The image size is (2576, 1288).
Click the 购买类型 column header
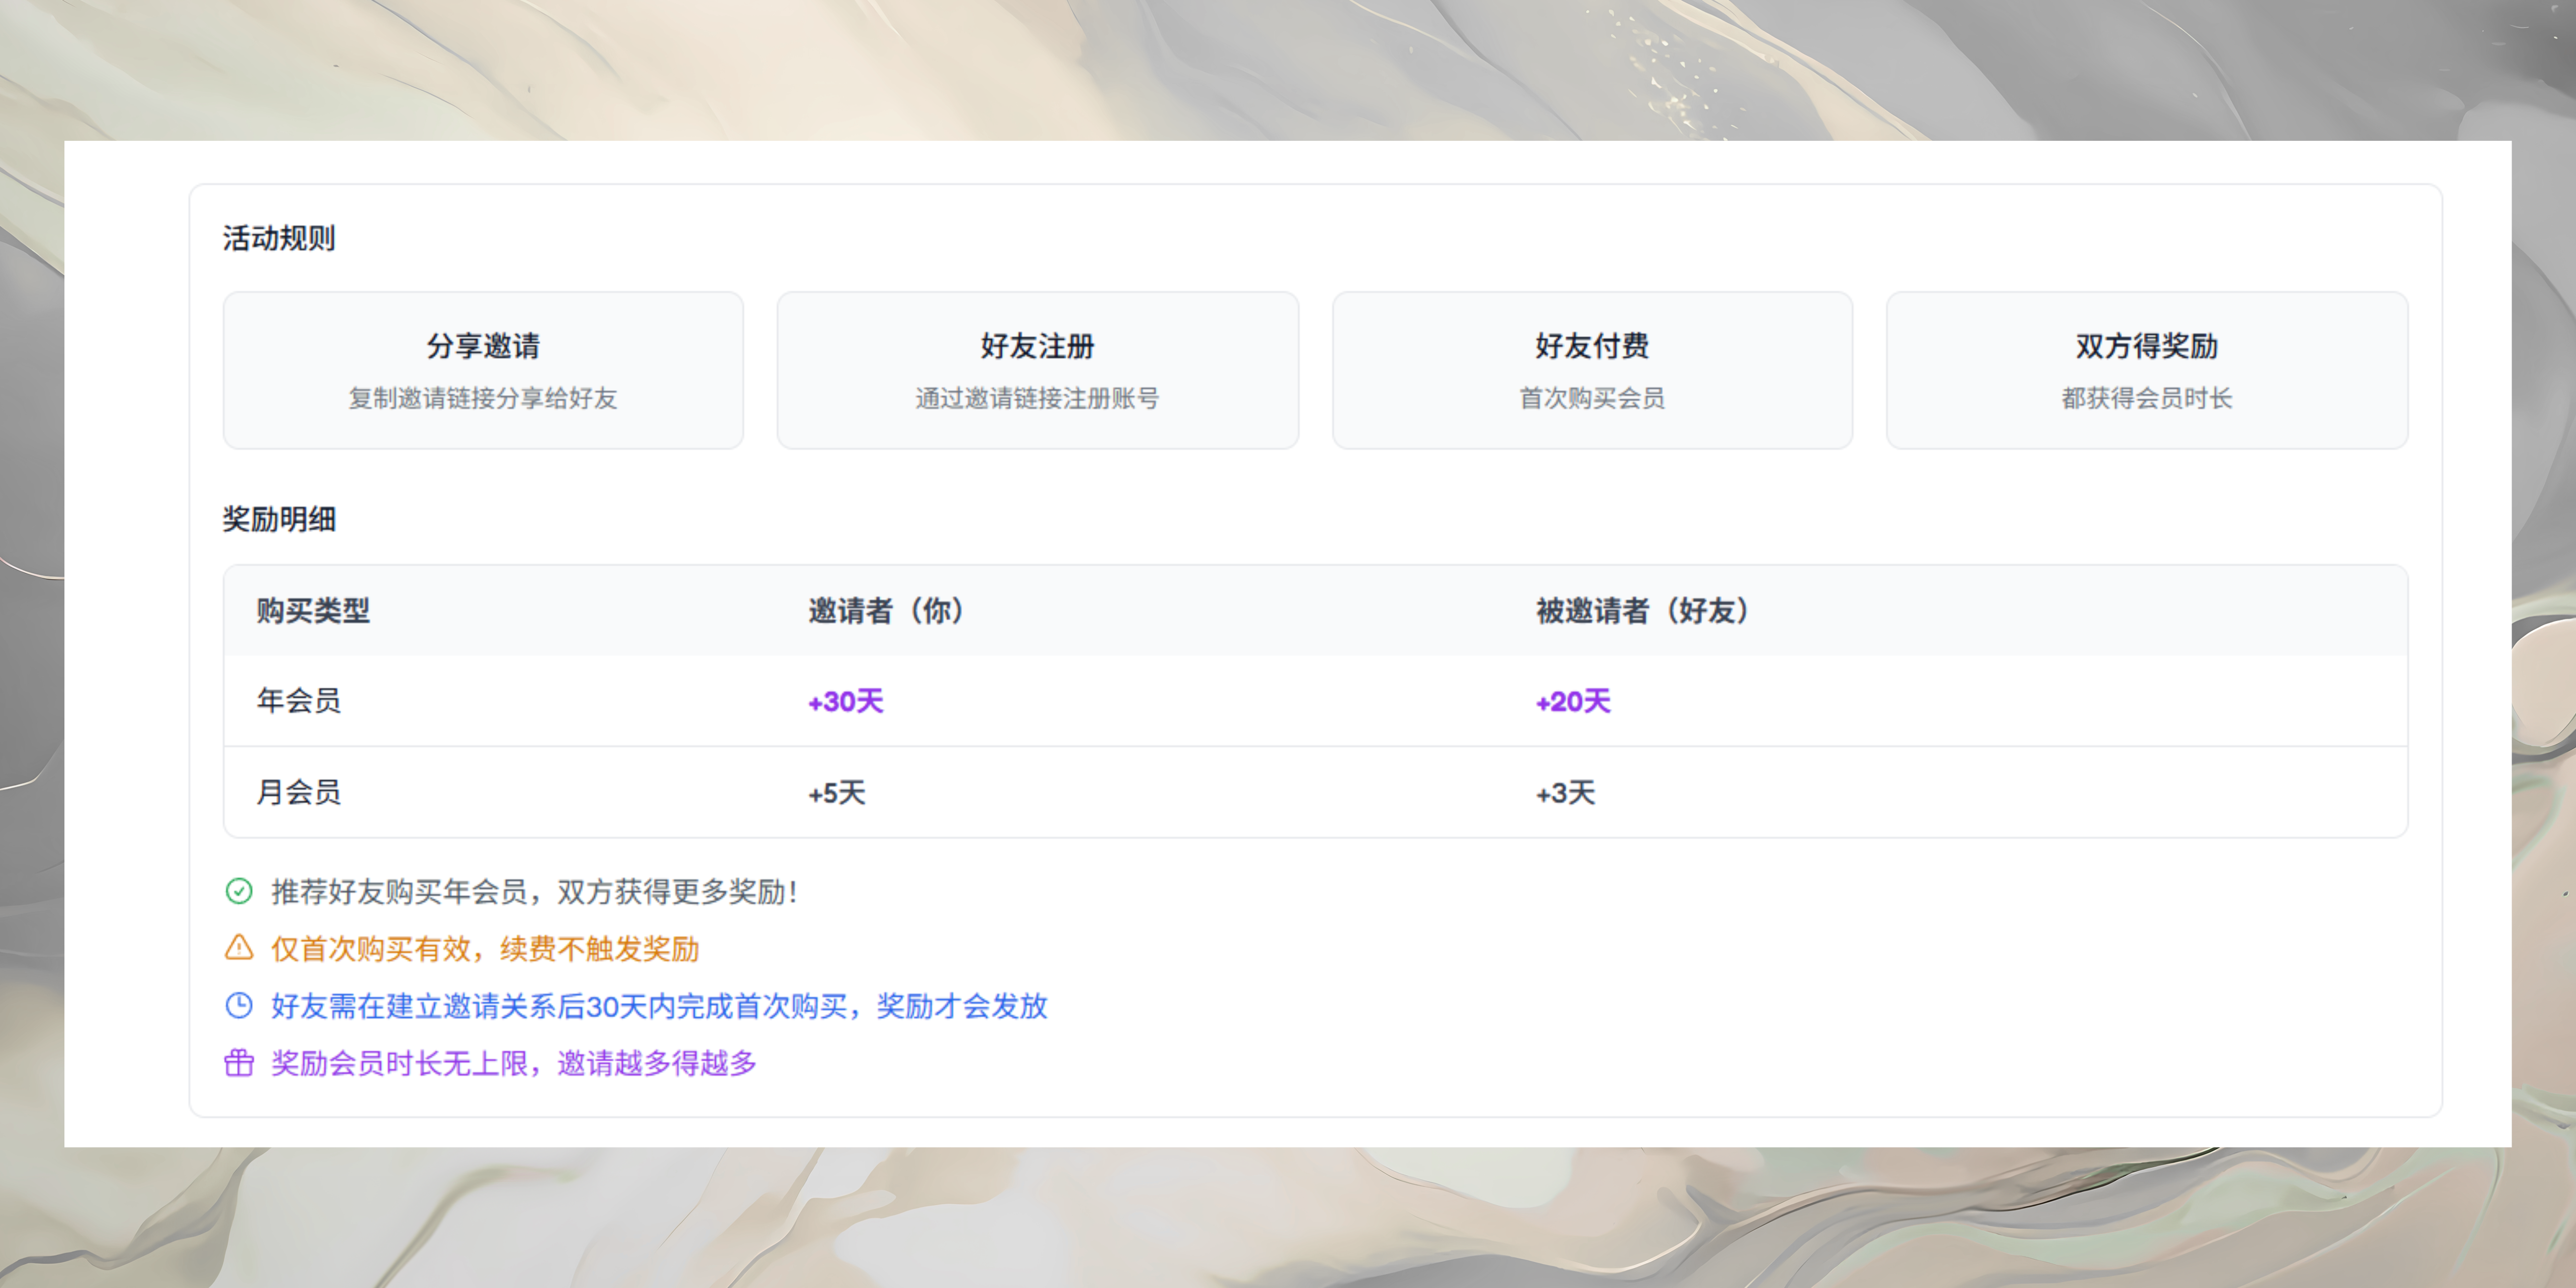pyautogui.click(x=313, y=610)
